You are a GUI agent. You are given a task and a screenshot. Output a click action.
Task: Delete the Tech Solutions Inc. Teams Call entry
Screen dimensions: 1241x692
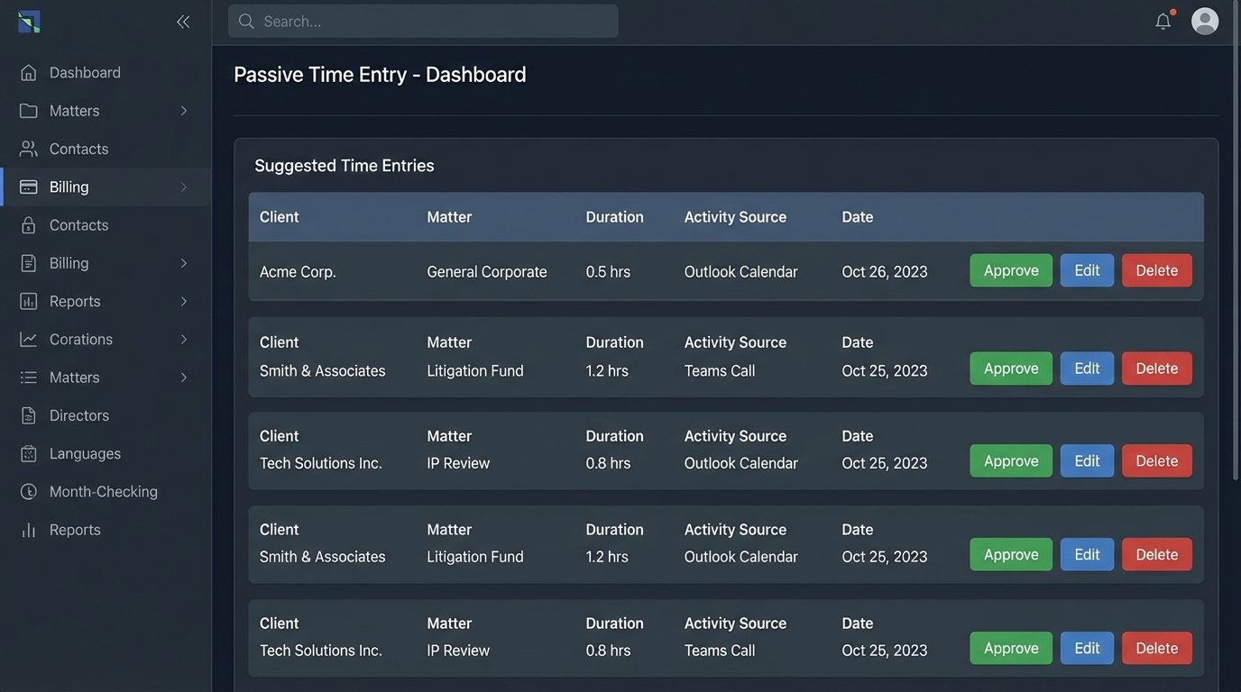click(1156, 648)
